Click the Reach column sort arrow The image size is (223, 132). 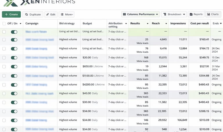pos(166,23)
